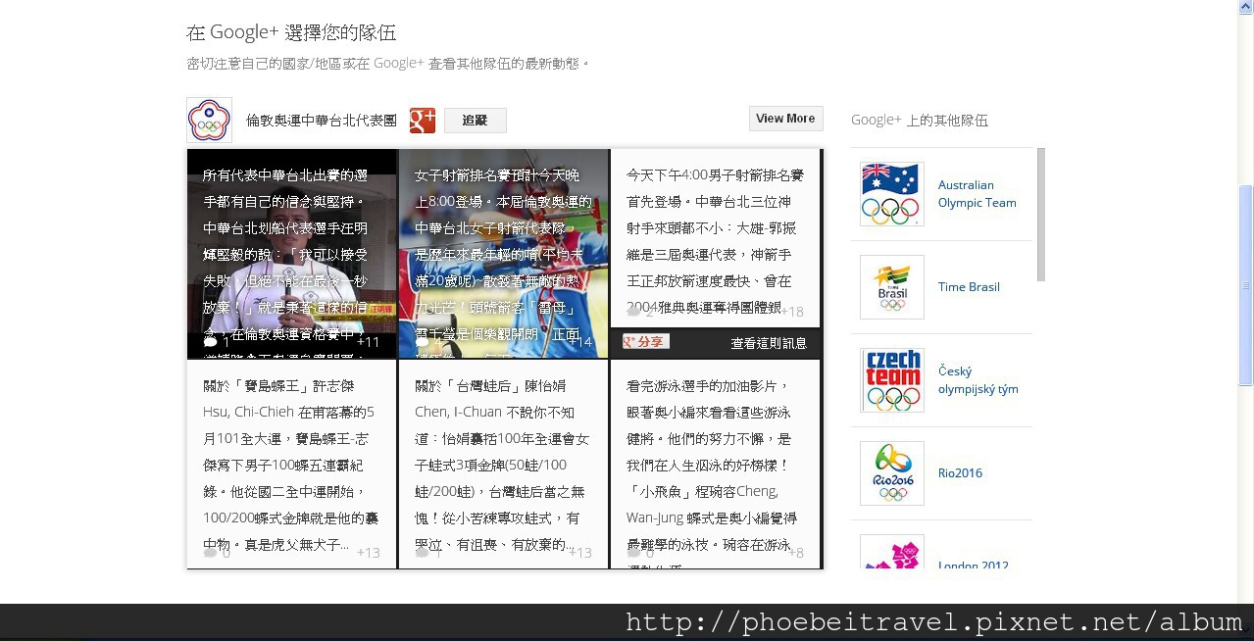
Task: Click the +11 count on the rowing post
Action: (x=368, y=342)
